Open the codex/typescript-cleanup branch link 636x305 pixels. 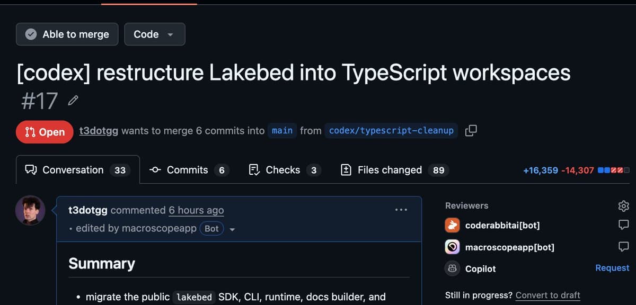point(391,131)
